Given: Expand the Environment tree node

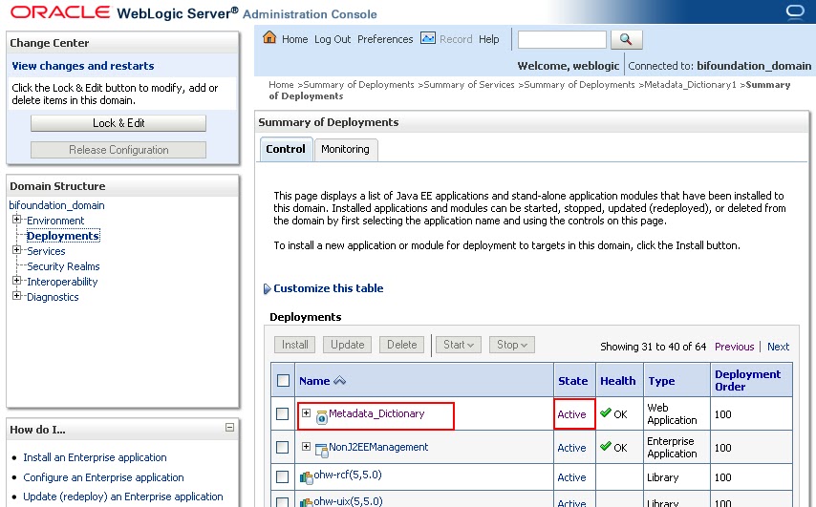Looking at the screenshot, I should click(16, 220).
